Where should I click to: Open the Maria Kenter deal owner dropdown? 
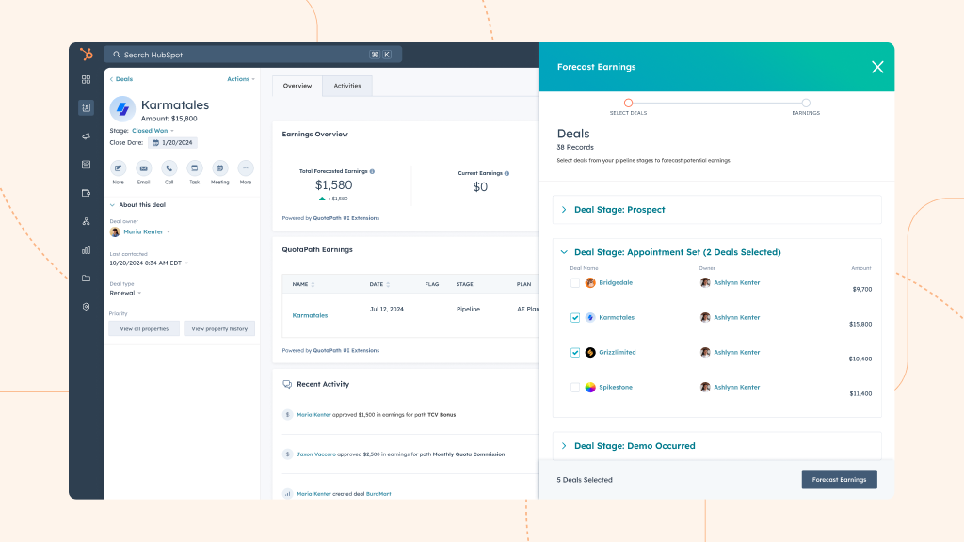coord(146,231)
